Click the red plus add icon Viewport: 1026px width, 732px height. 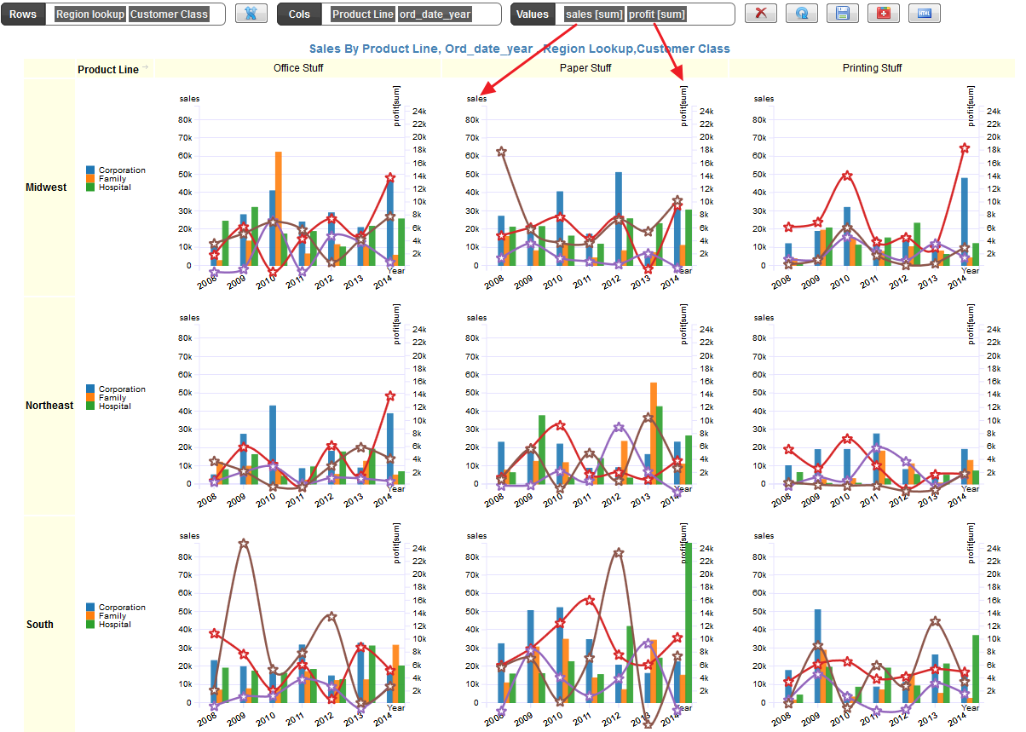click(883, 14)
